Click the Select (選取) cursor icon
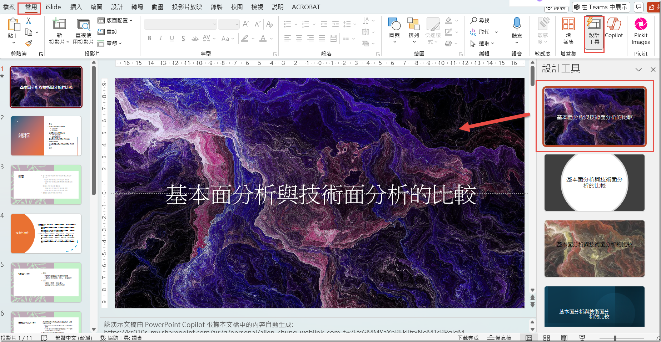The height and width of the screenshot is (342, 661). pyautogui.click(x=473, y=44)
